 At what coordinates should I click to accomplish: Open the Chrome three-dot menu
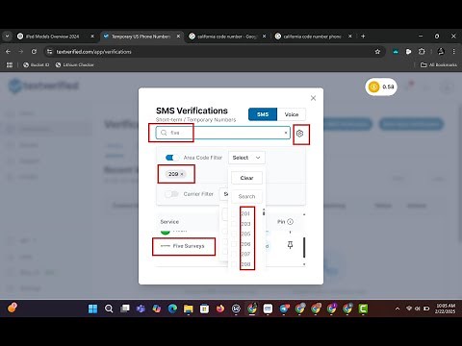(453, 52)
